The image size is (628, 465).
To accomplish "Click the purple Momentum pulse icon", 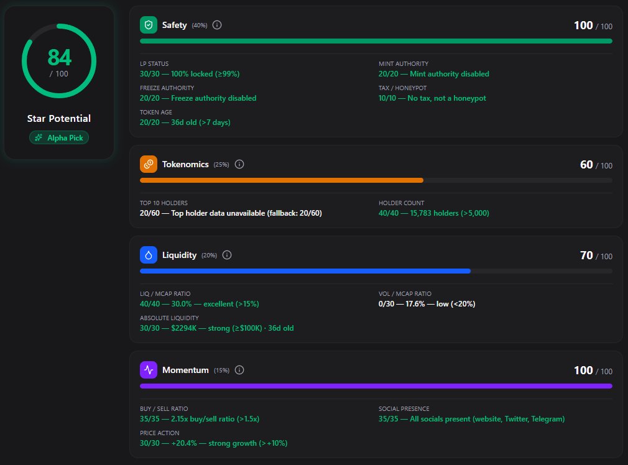I will [148, 370].
